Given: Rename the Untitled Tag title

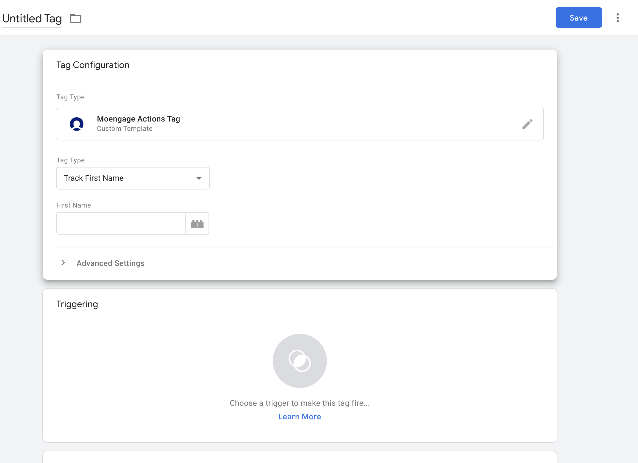Looking at the screenshot, I should pyautogui.click(x=32, y=19).
